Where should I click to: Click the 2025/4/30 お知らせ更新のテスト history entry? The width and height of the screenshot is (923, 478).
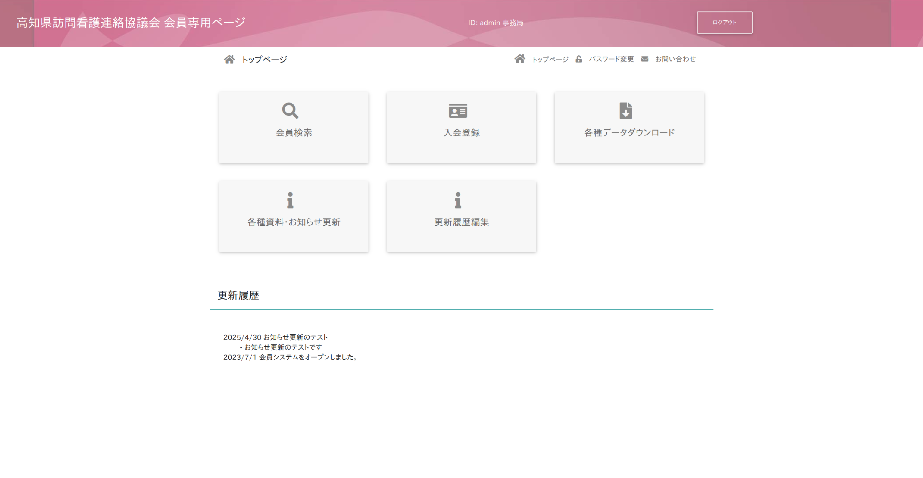(275, 337)
